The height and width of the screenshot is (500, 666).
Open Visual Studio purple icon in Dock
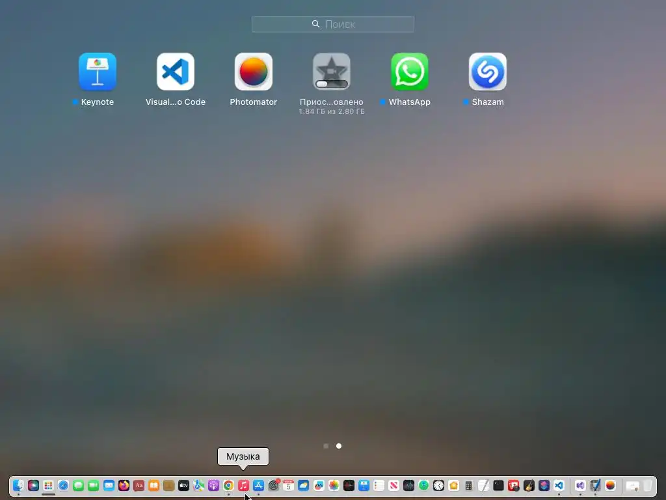point(580,485)
